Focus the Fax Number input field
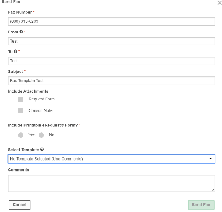This screenshot has width=222, height=212. click(x=111, y=21)
